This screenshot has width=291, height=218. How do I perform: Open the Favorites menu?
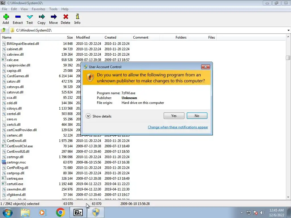click(x=38, y=9)
